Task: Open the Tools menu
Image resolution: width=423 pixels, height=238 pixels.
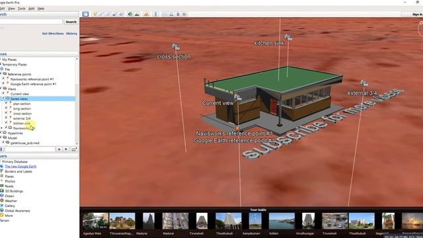Action: point(22,9)
